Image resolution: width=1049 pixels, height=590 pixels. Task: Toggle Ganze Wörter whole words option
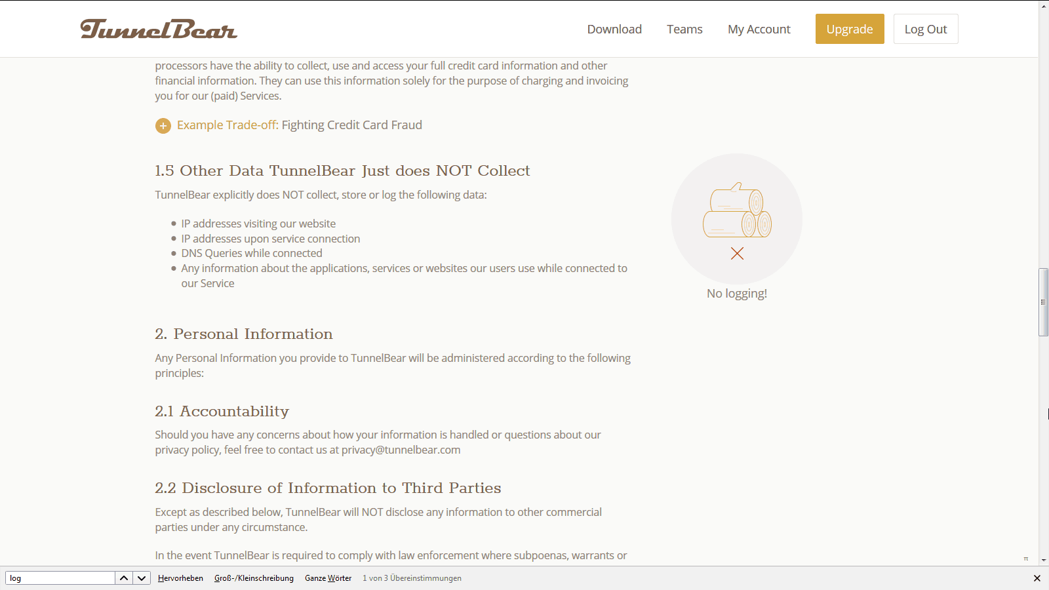[x=328, y=578]
